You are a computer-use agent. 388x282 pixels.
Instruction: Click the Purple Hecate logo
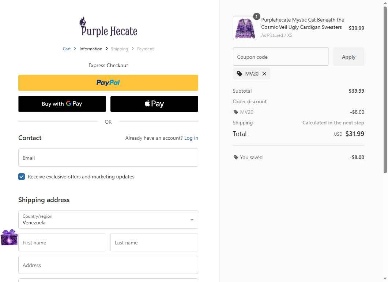108,27
